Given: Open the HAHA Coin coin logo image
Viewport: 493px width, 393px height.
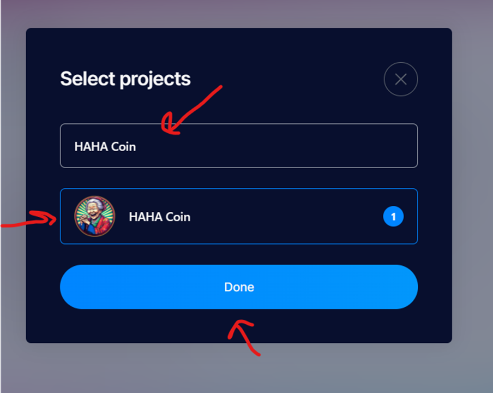Looking at the screenshot, I should [x=95, y=216].
